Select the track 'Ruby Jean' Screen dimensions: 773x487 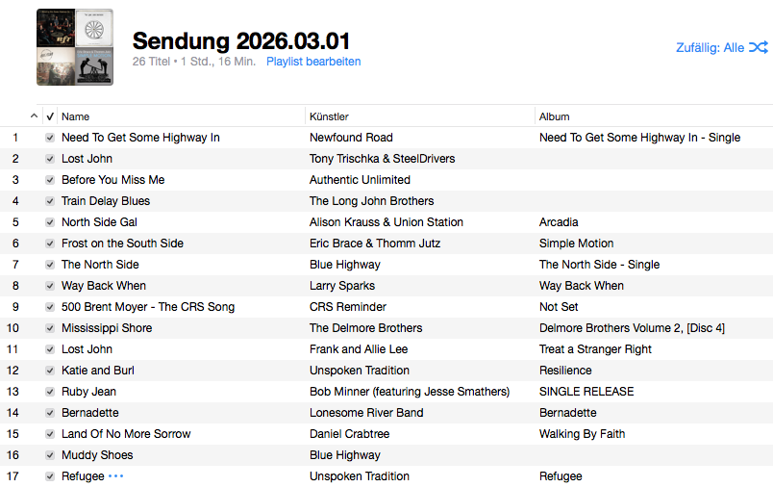(88, 392)
